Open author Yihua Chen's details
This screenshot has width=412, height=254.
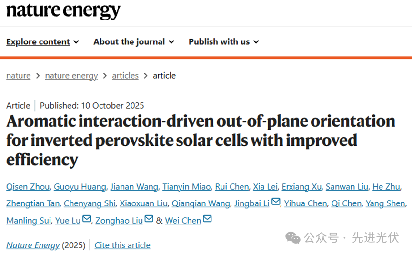(305, 203)
